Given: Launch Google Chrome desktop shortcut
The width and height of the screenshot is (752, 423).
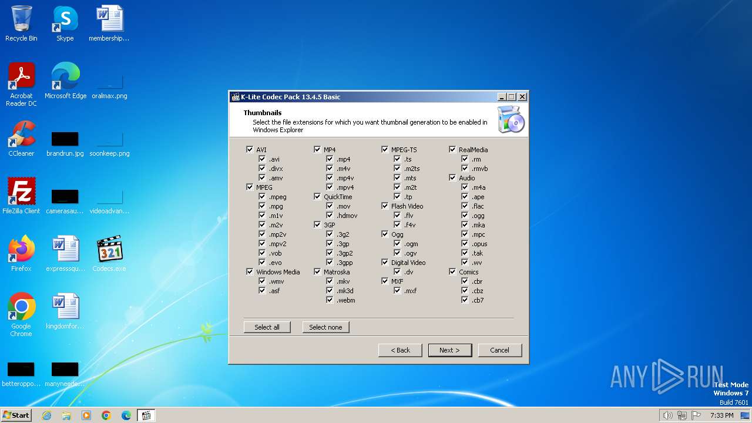Looking at the screenshot, I should 21,315.
